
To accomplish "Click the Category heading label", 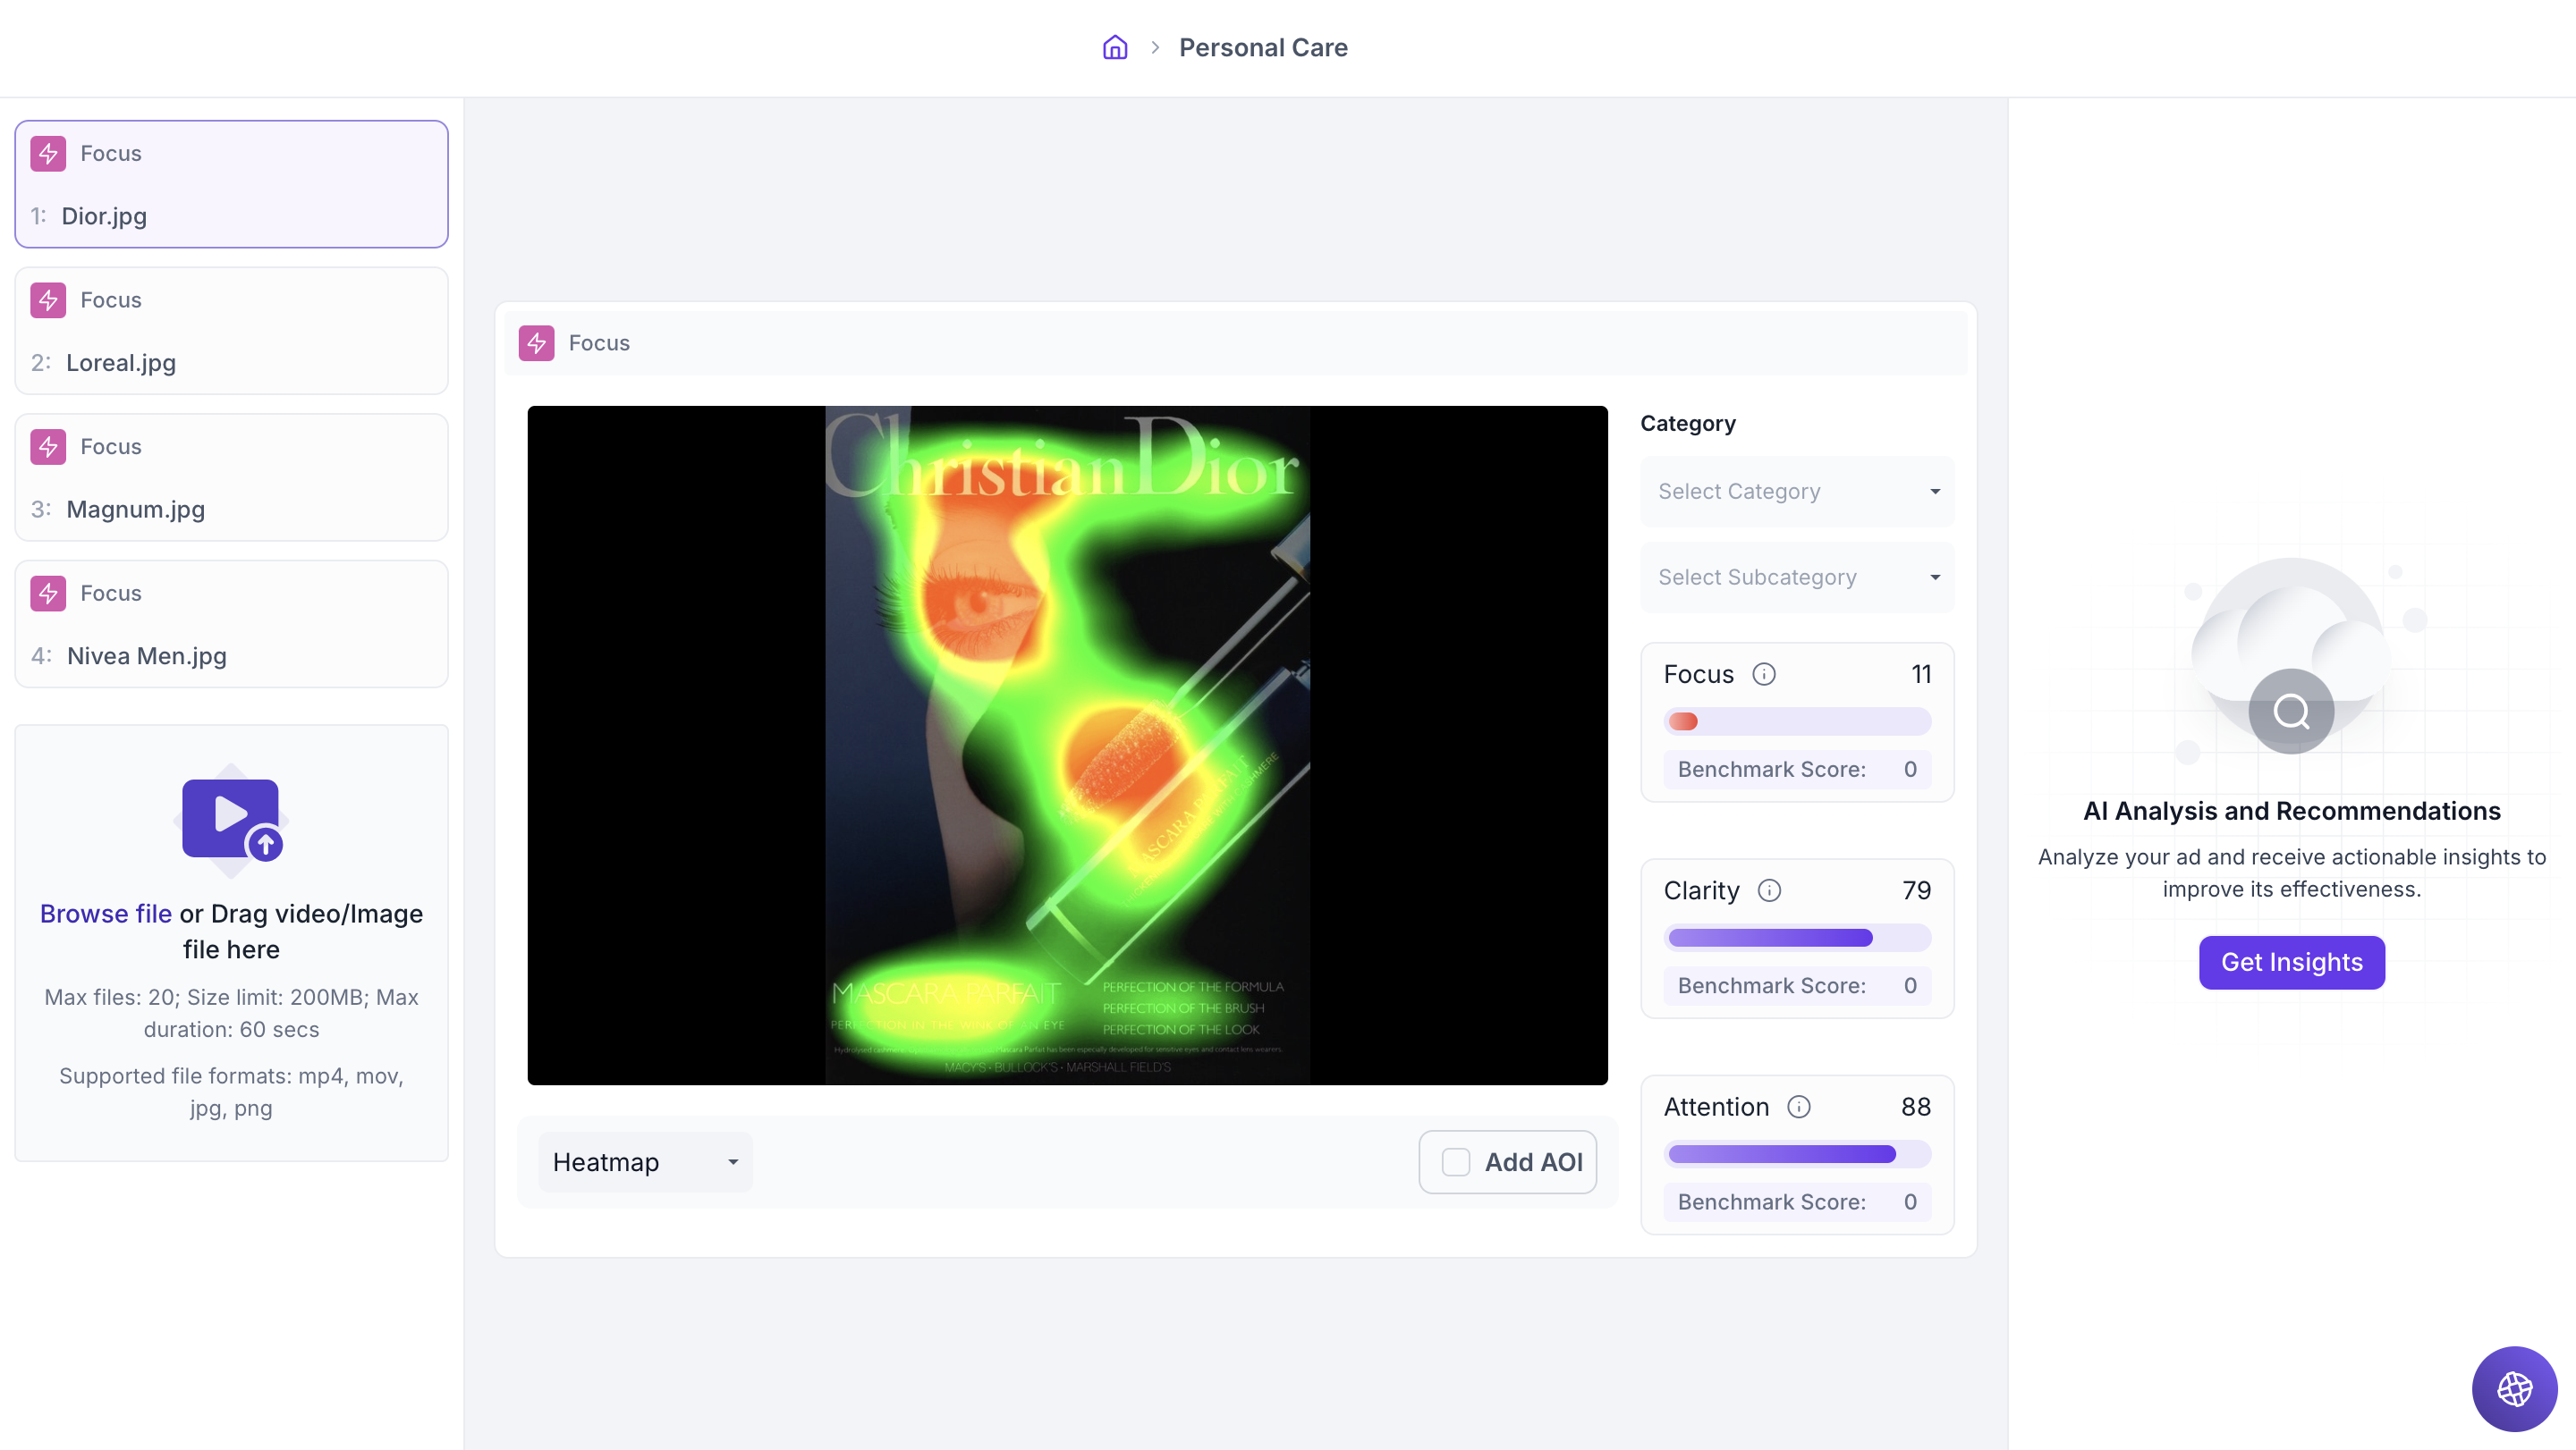I will [1688, 424].
